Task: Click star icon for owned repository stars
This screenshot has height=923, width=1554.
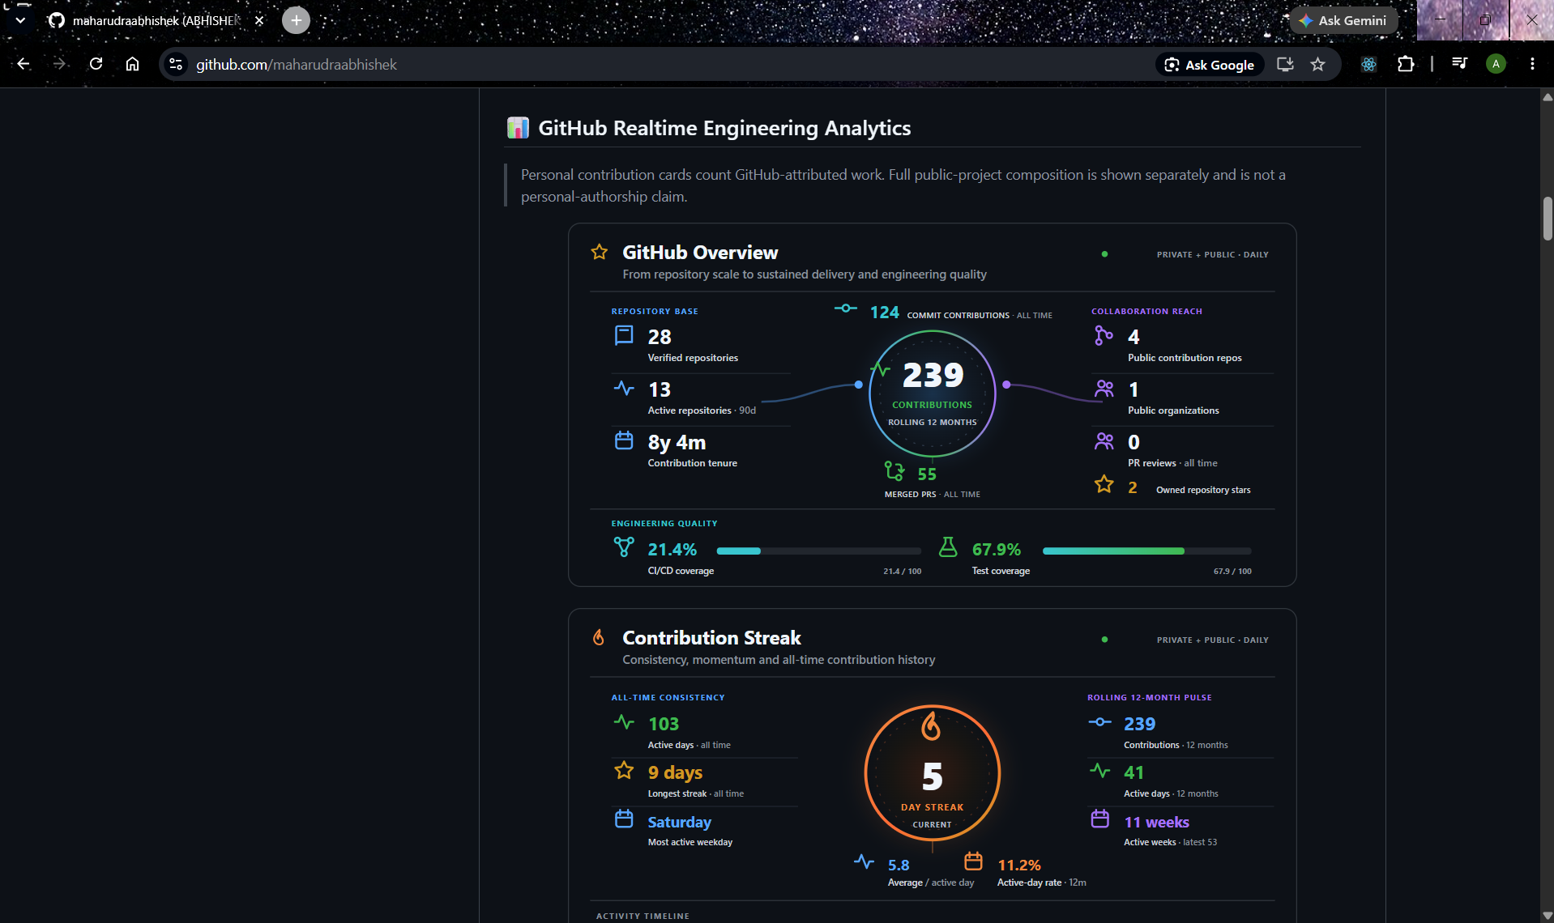Action: 1104,485
